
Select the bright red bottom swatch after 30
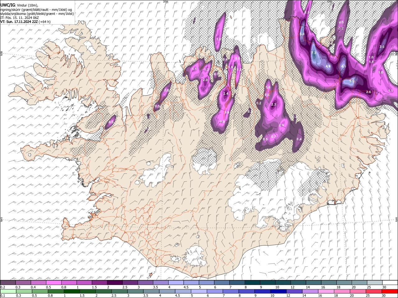(x=390, y=291)
